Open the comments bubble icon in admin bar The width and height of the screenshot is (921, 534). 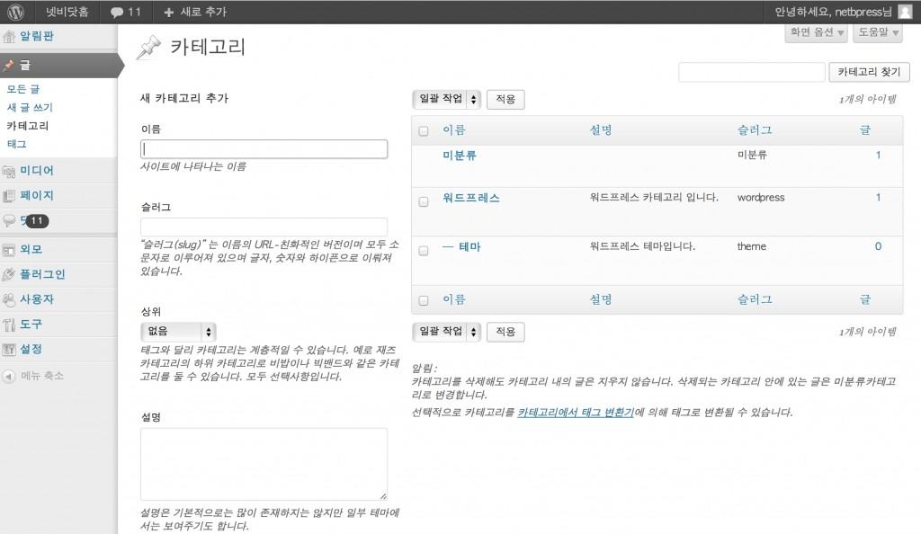117,13
